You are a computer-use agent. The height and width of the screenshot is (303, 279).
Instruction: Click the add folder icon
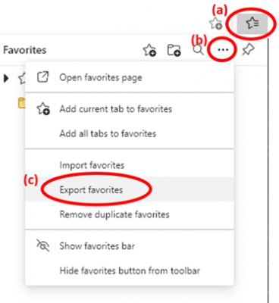click(x=174, y=50)
